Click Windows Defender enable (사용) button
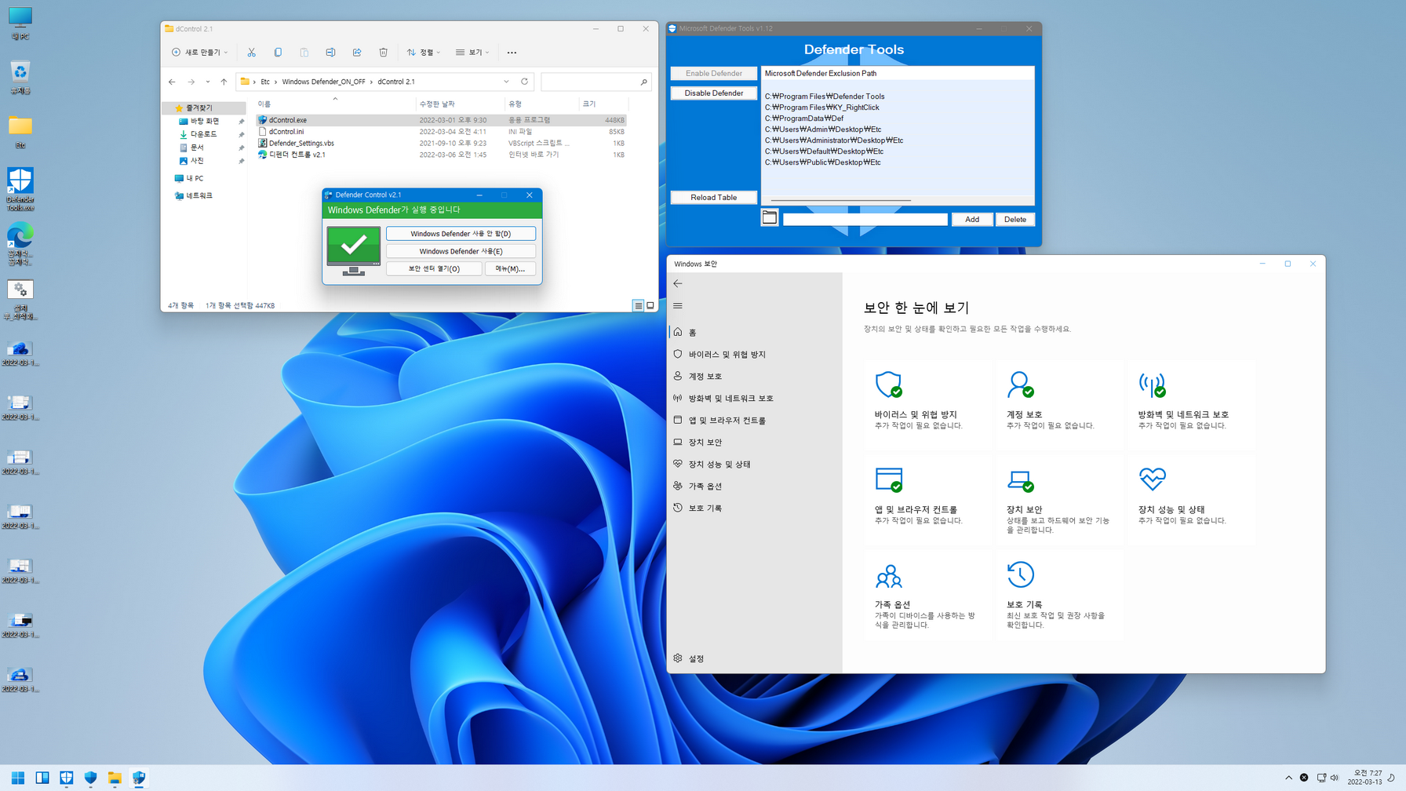The image size is (1406, 791). pos(461,251)
